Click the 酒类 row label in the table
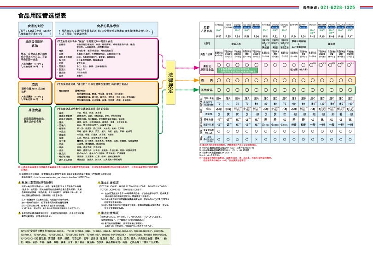373x263 pixels. pyautogui.click(x=207, y=80)
